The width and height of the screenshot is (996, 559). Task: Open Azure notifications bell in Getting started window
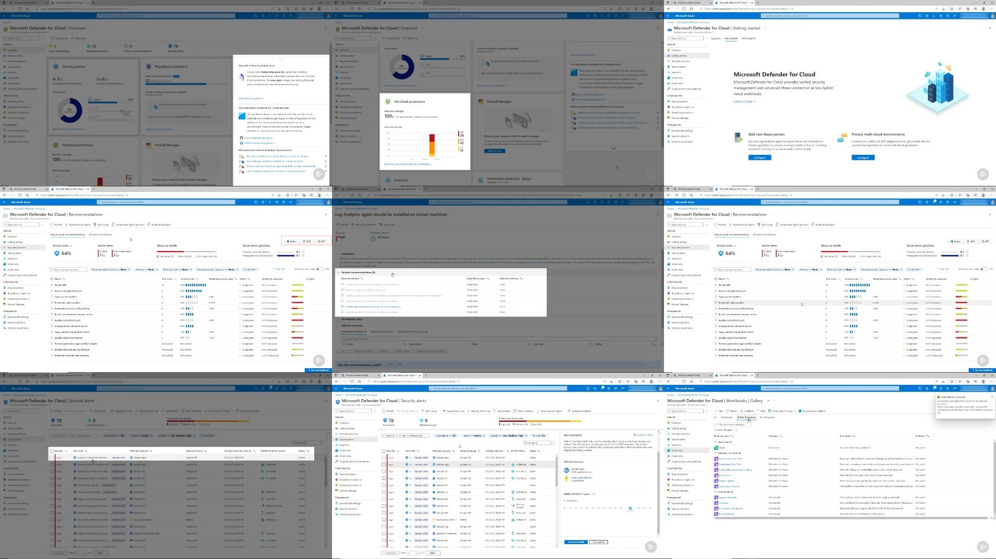pyautogui.click(x=934, y=15)
